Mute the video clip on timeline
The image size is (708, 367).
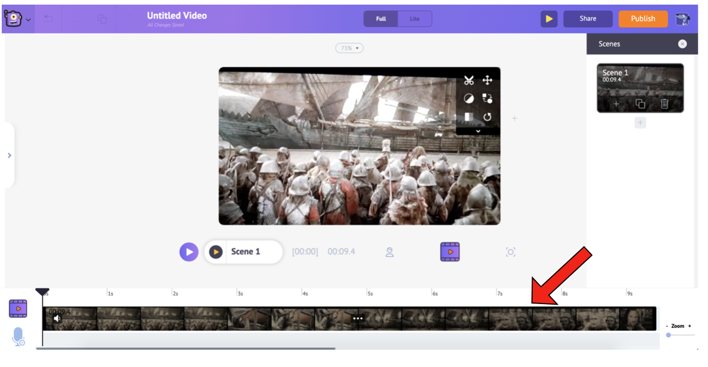pyautogui.click(x=57, y=319)
